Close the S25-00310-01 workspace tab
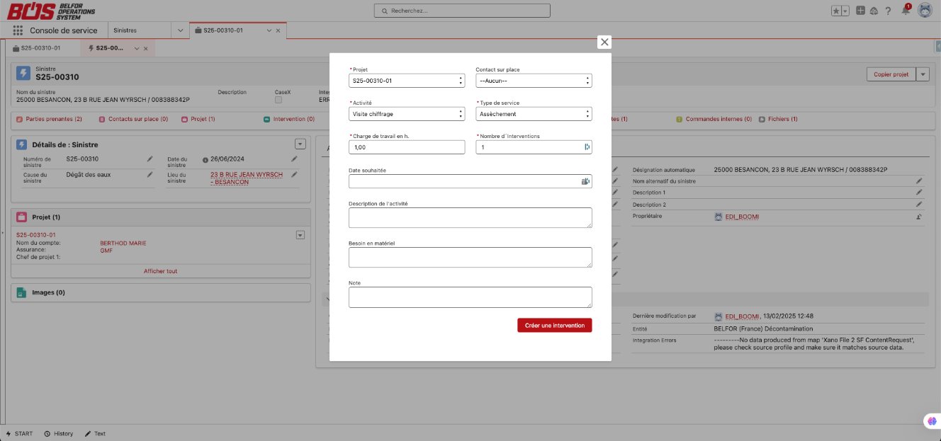 (278, 30)
